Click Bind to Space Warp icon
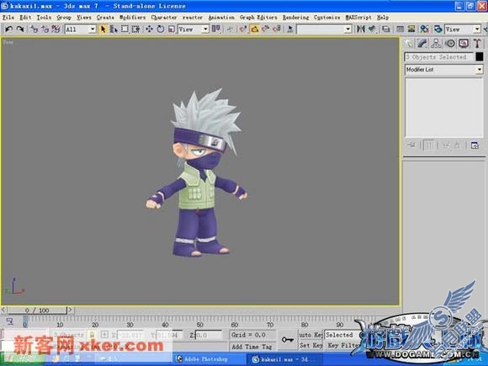Viewport: 488px width, 366px height. pyautogui.click(x=56, y=29)
